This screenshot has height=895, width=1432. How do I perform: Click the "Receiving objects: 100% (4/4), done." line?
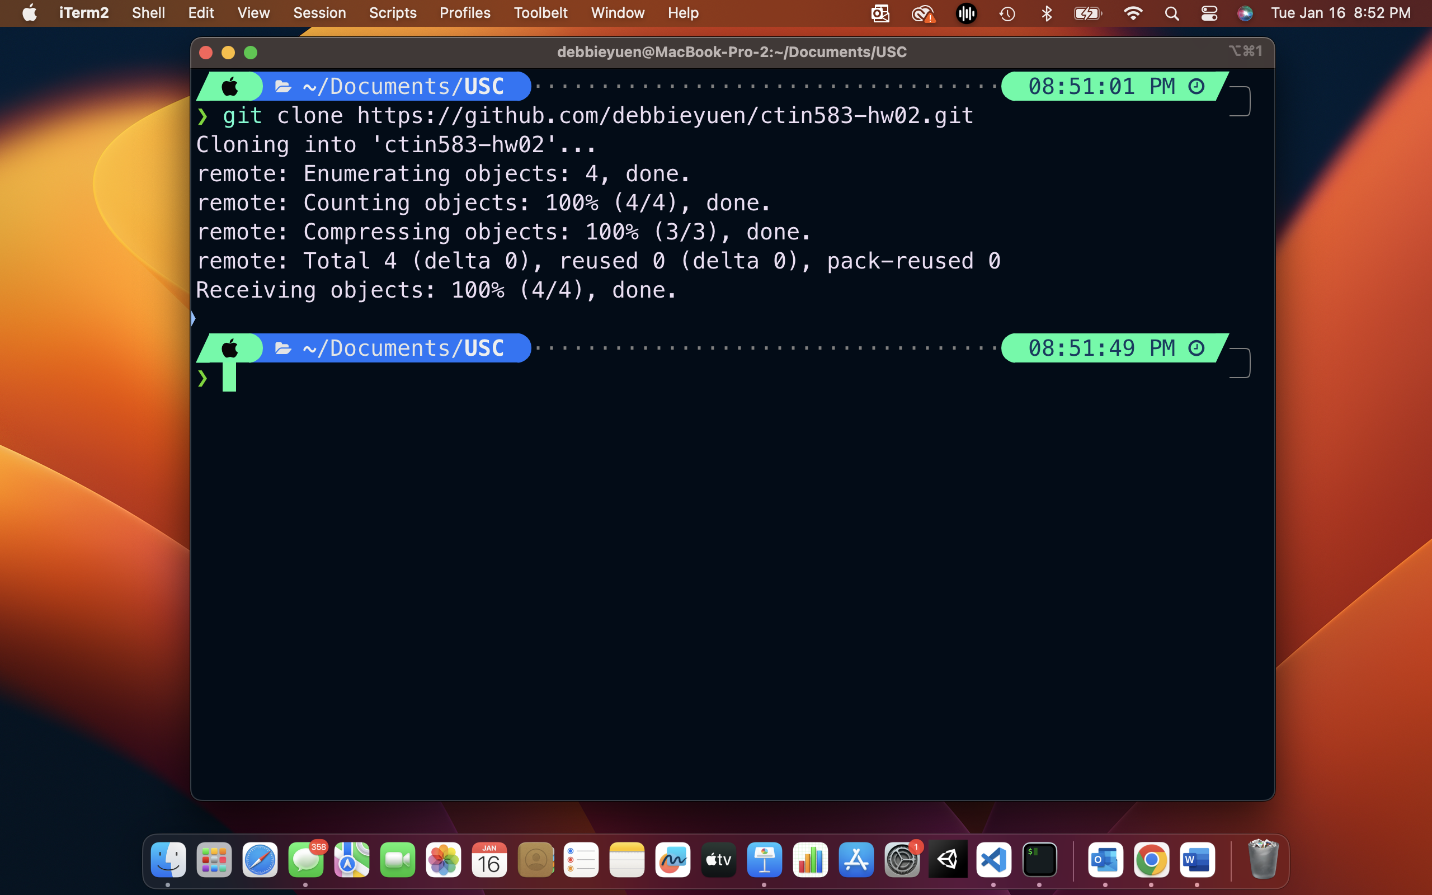[436, 290]
